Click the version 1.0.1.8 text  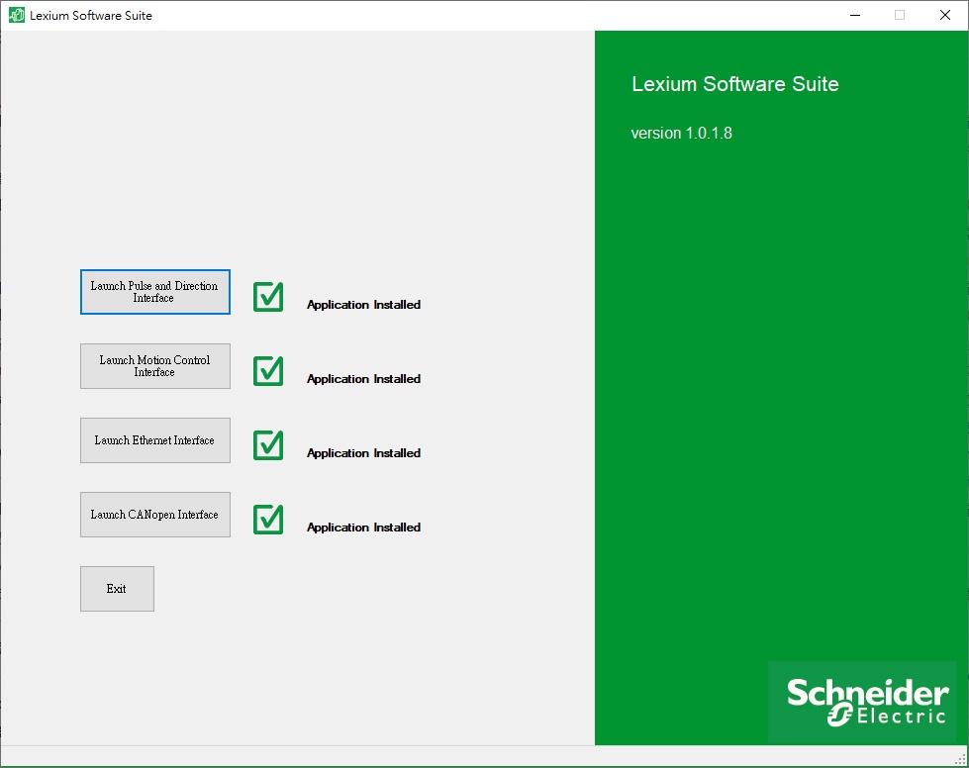point(682,133)
